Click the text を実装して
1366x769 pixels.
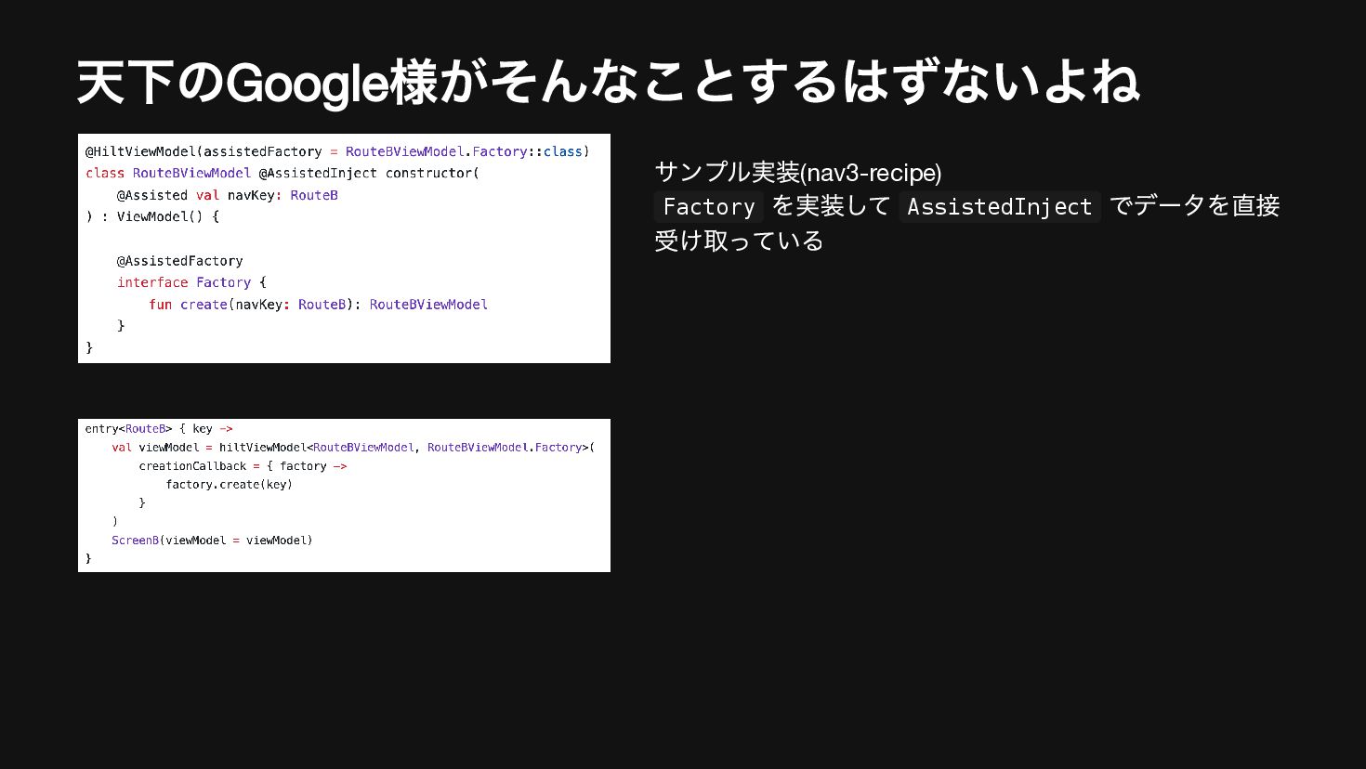click(x=832, y=206)
